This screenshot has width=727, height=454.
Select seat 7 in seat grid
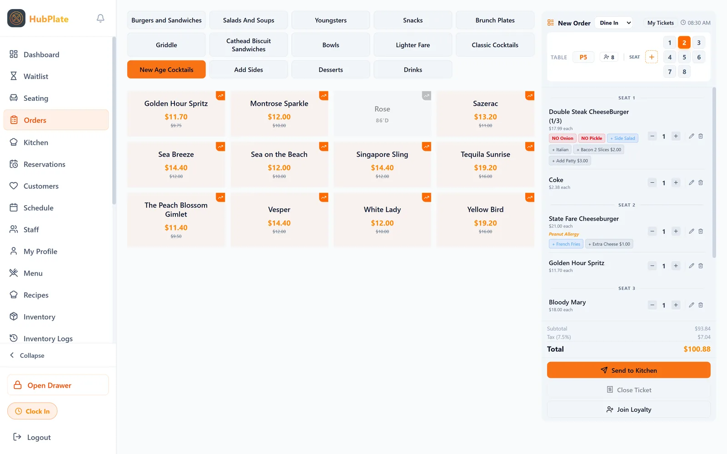tap(670, 72)
